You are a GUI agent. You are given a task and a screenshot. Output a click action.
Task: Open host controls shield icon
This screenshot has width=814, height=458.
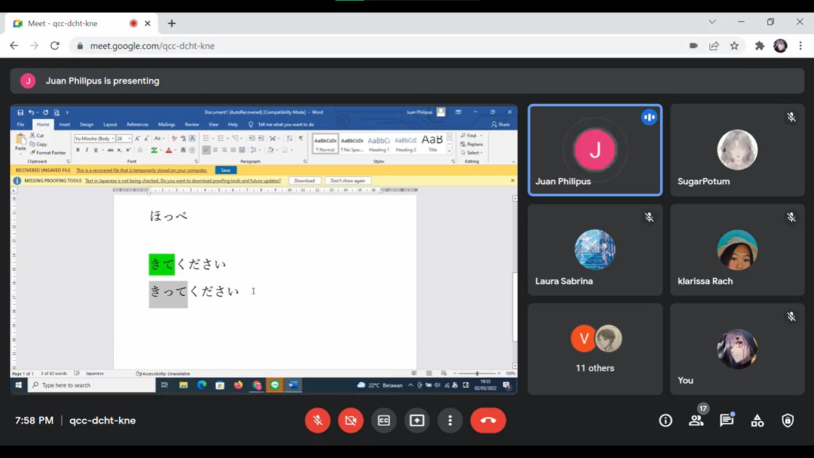pyautogui.click(x=788, y=420)
